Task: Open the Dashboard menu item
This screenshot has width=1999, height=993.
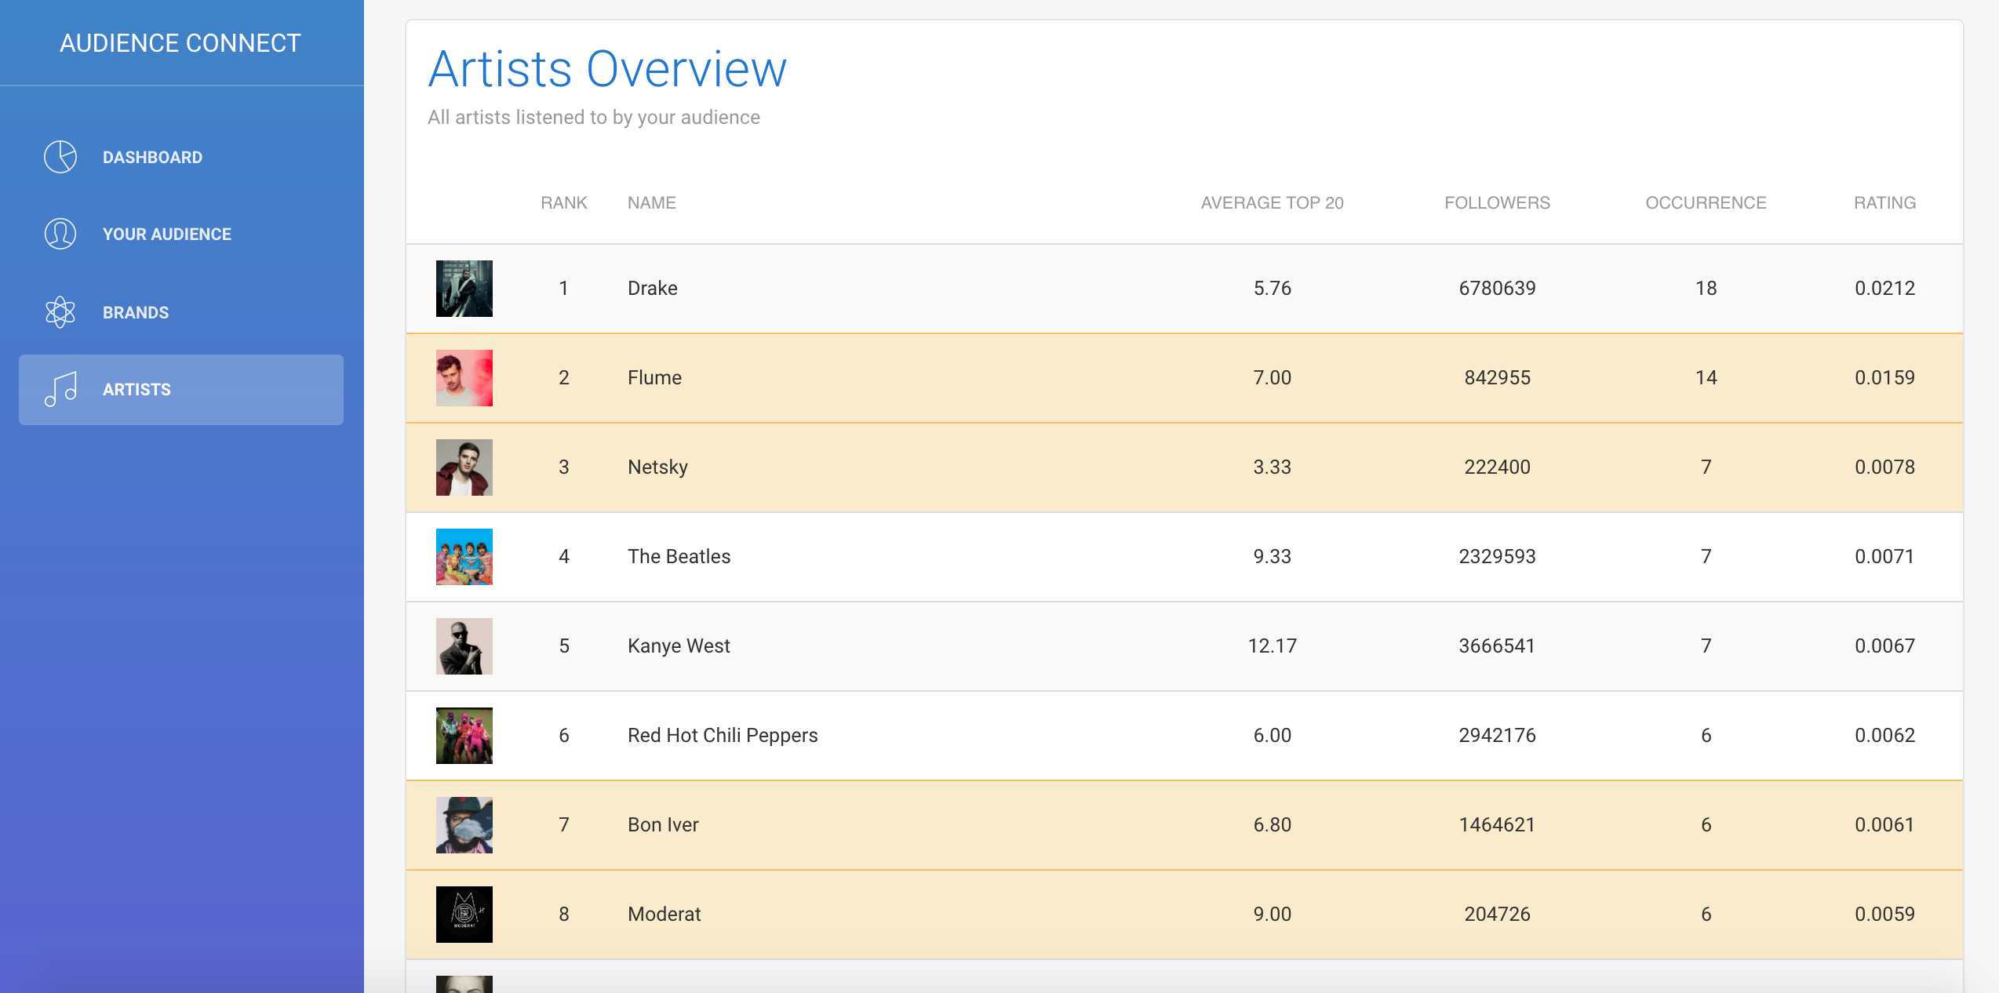Action: click(x=152, y=157)
